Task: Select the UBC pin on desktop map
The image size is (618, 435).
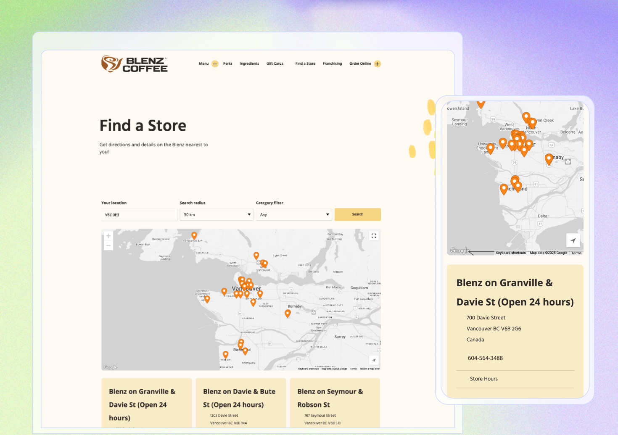Action: pyautogui.click(x=207, y=299)
